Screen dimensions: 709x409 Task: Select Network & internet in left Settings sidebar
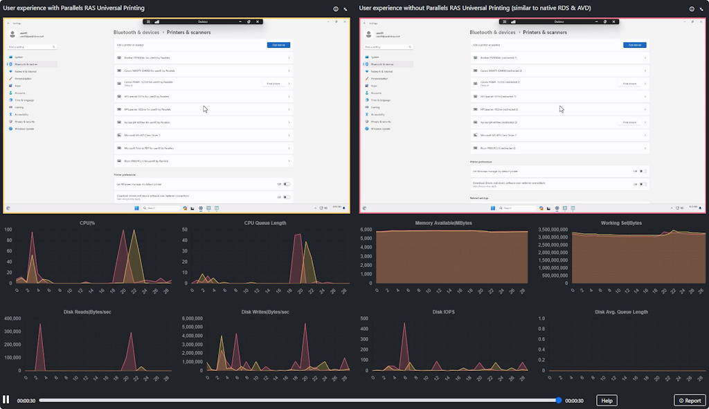coord(25,71)
